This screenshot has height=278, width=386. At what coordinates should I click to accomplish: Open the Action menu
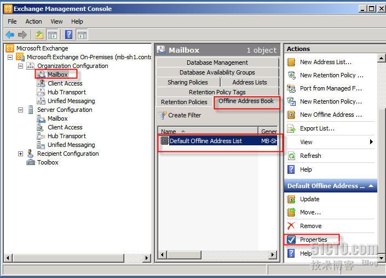tap(33, 21)
